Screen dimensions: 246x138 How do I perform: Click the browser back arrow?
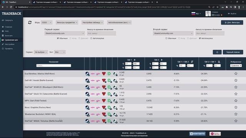3,7
